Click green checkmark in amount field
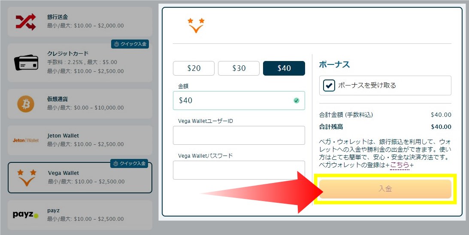Viewport: 469px width, 235px height. (x=297, y=101)
